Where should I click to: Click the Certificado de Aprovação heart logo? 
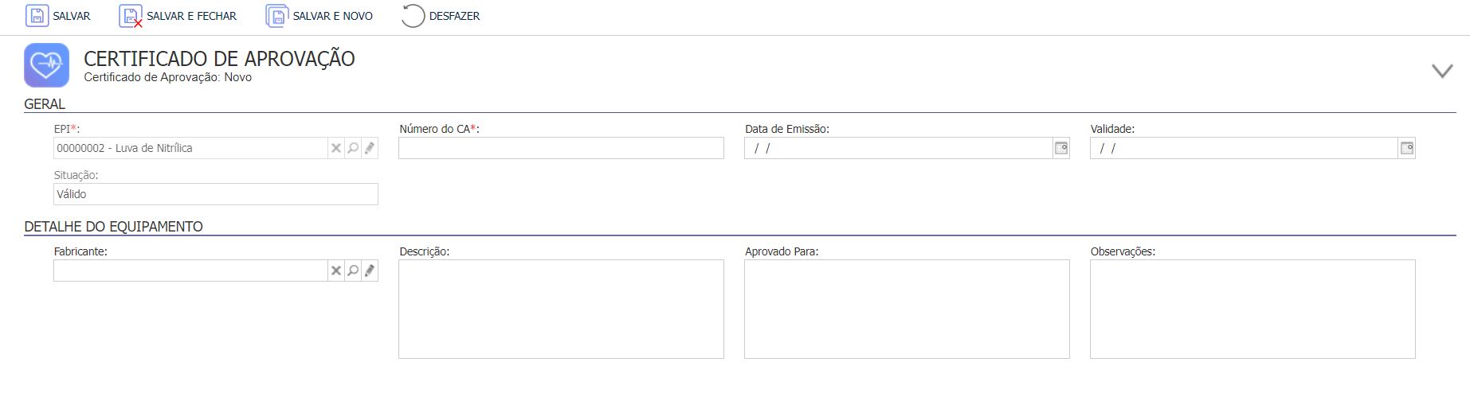(46, 65)
